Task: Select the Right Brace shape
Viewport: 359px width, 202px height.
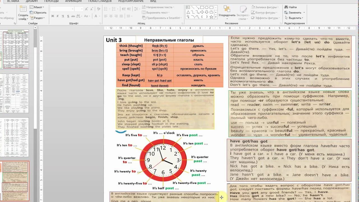Action: (207, 17)
